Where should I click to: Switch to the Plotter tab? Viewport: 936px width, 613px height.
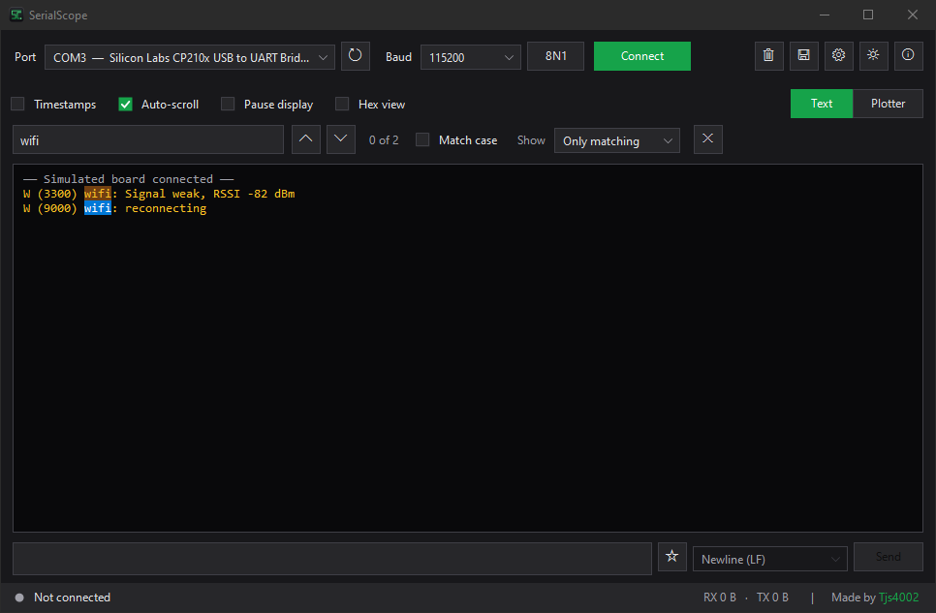pos(888,104)
